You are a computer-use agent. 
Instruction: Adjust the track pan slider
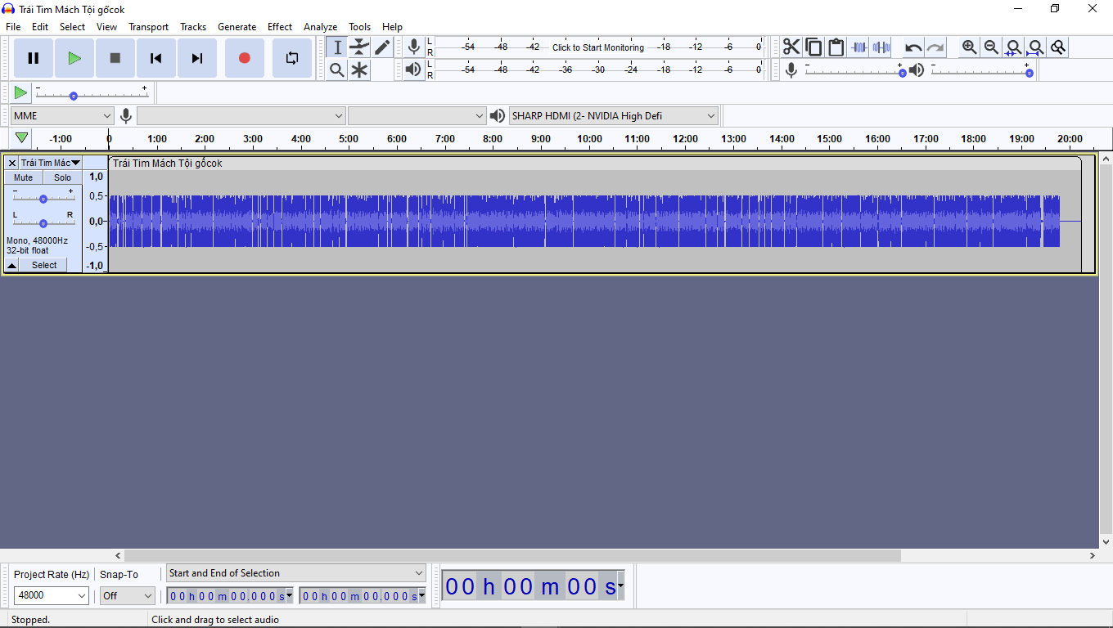click(x=43, y=222)
